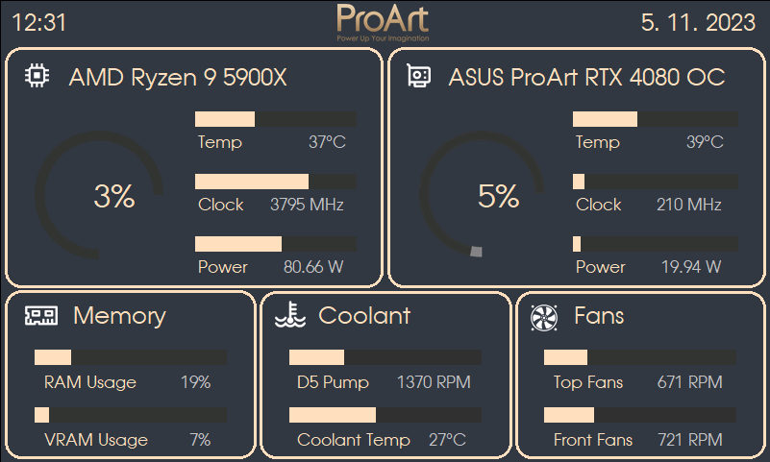
Task: Click the Memory RAM module icon
Action: pyautogui.click(x=41, y=315)
